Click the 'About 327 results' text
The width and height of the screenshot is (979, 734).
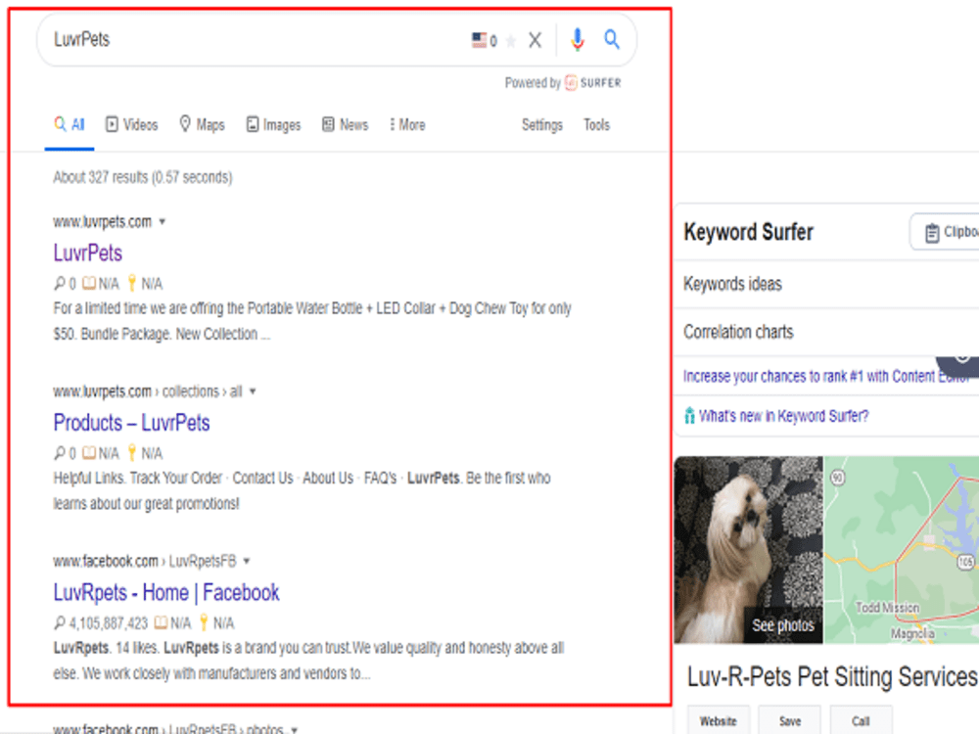pos(142,177)
